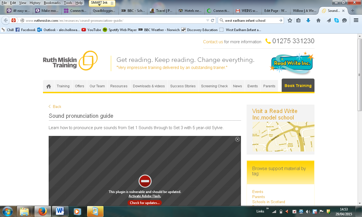
Task: Switch to the Edit Page tab
Action: click(276, 11)
